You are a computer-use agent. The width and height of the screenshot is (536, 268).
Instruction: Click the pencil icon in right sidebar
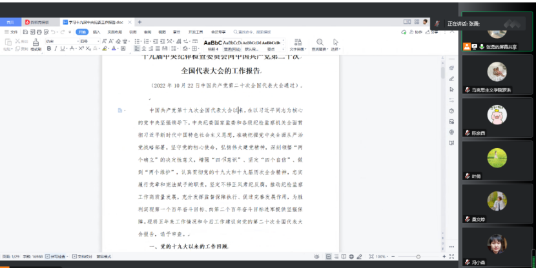click(451, 79)
